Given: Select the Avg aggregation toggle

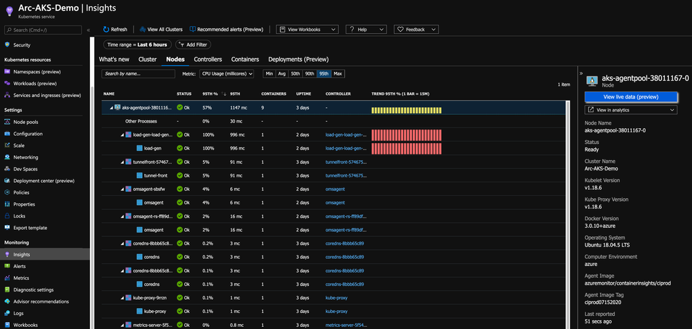Looking at the screenshot, I should coord(281,73).
